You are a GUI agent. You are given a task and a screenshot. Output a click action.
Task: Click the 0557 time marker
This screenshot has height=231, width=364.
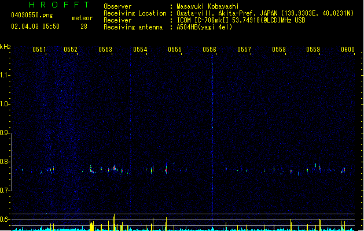point(244,50)
